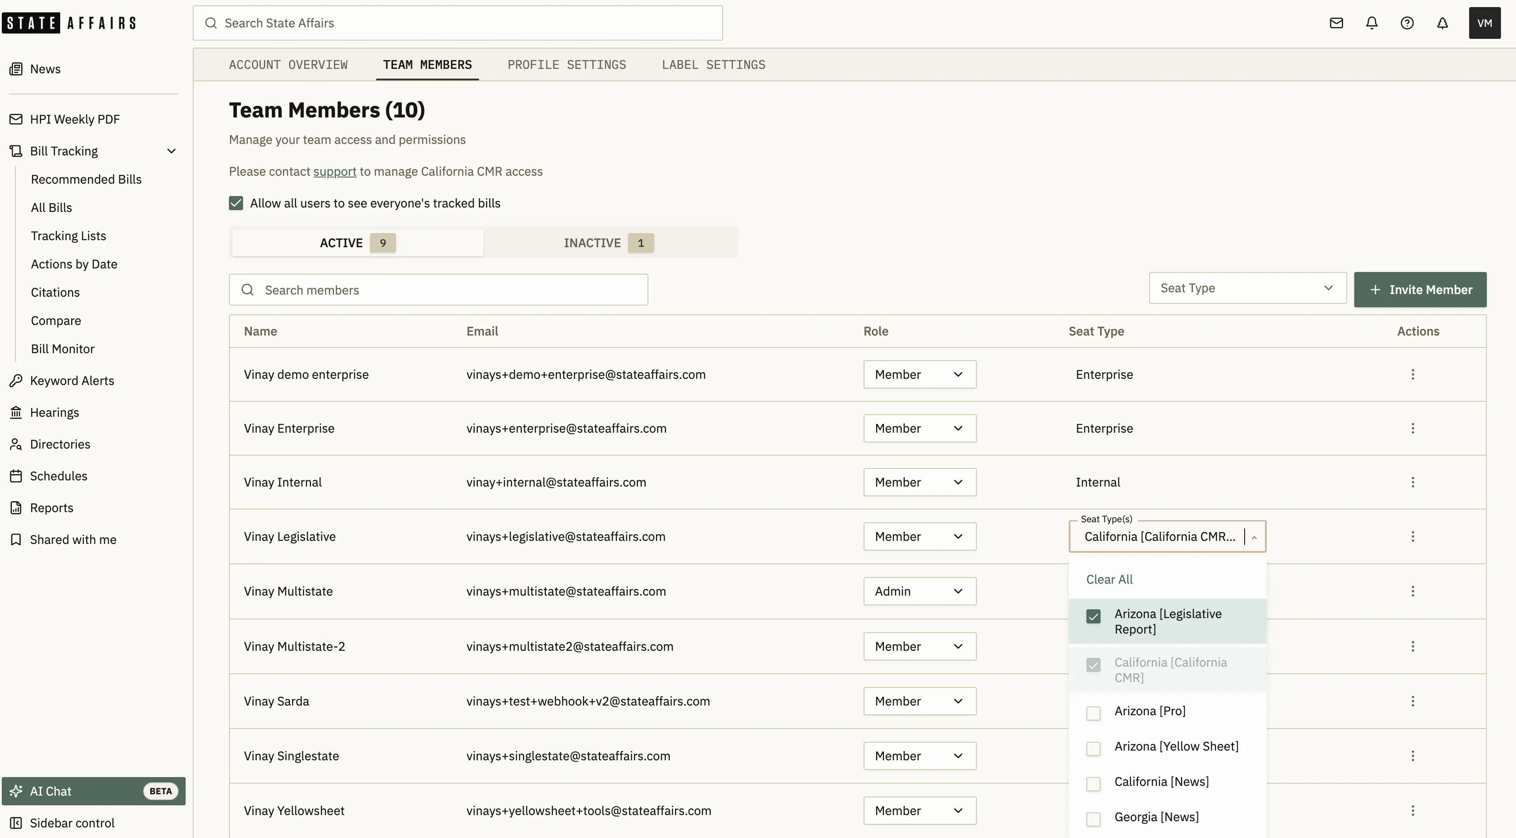Image resolution: width=1516 pixels, height=838 pixels.
Task: Check Arizona [Yellow Sheet] seat type
Action: click(x=1093, y=749)
